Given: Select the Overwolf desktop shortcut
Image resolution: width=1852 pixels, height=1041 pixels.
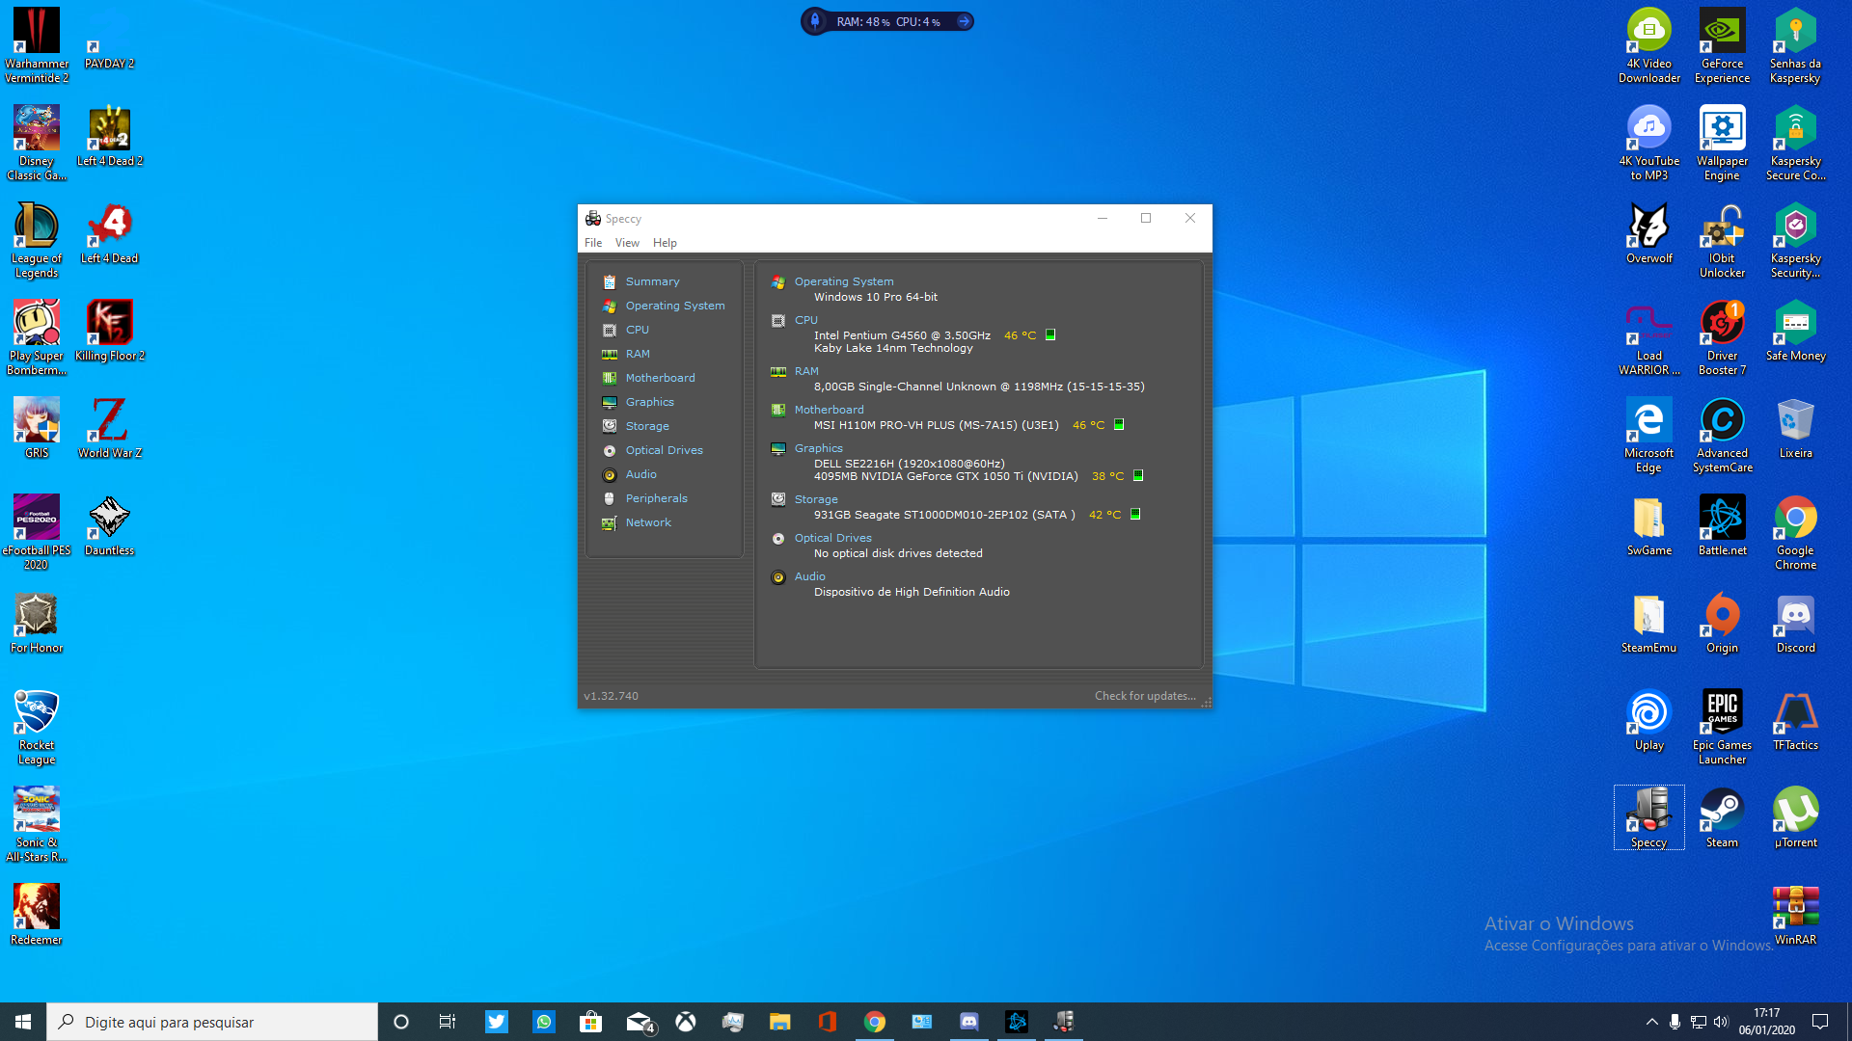Looking at the screenshot, I should coord(1649,233).
